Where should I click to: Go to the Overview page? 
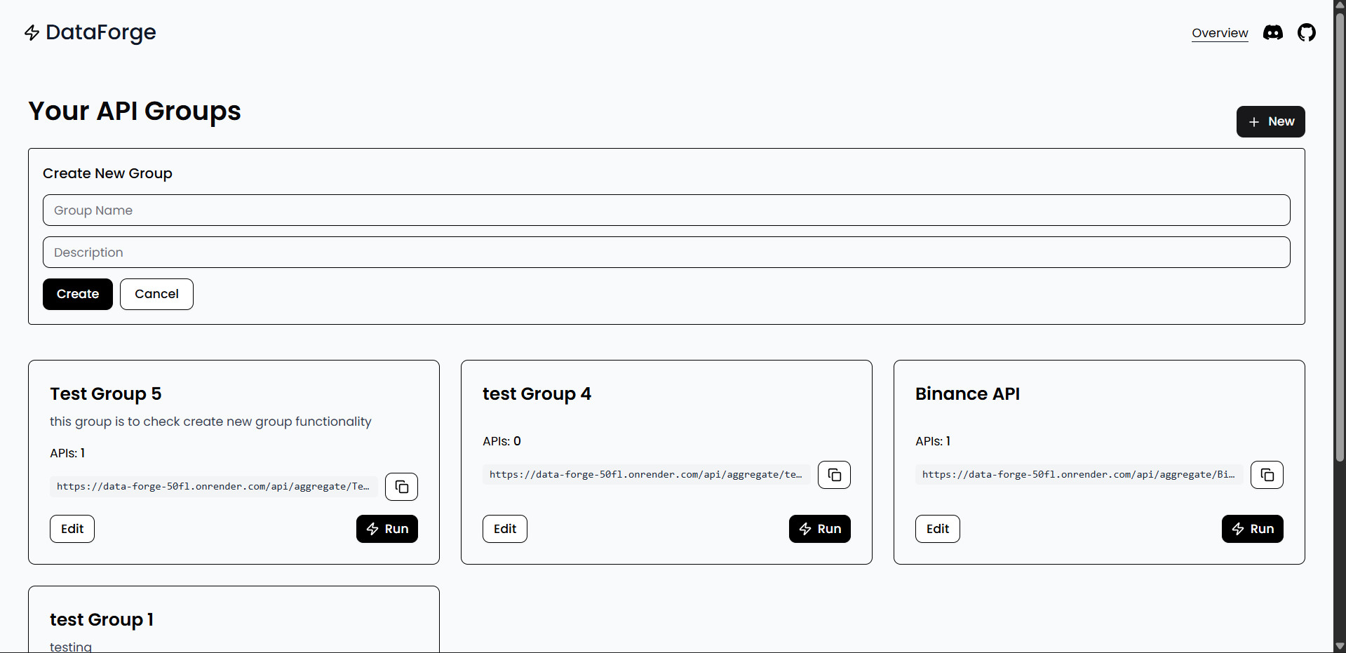tap(1220, 33)
